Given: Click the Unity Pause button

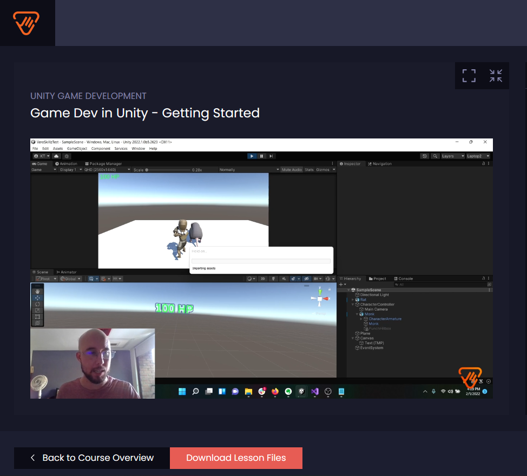Looking at the screenshot, I should tap(261, 156).
